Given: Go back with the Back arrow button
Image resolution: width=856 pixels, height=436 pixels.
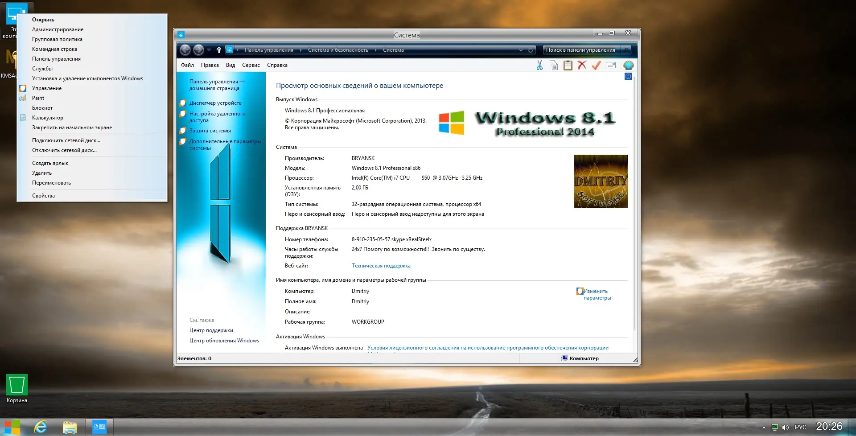Looking at the screenshot, I should click(x=185, y=50).
